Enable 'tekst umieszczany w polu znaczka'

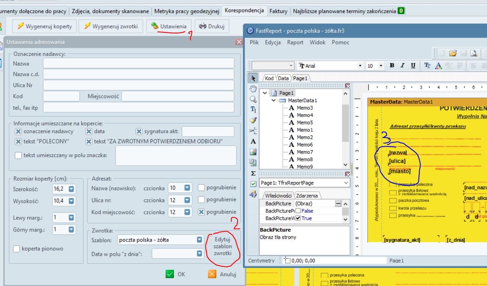click(18, 155)
